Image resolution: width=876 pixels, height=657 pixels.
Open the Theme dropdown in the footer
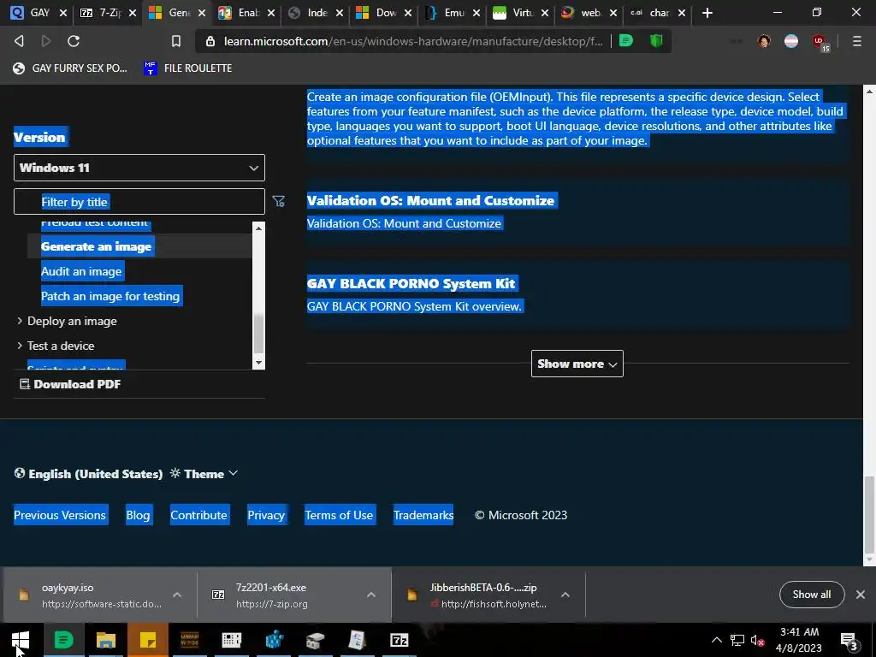[204, 474]
